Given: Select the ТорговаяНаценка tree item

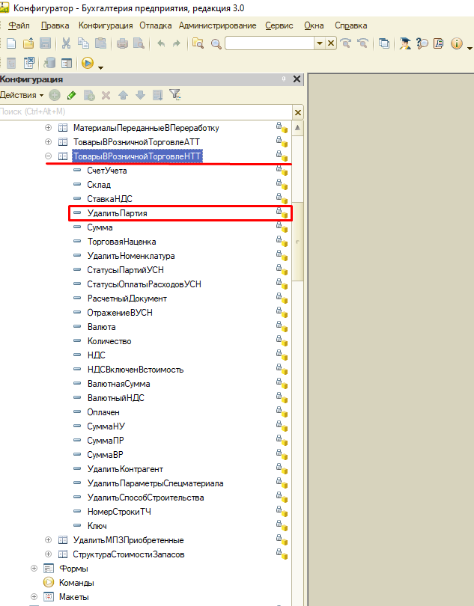Looking at the screenshot, I should [x=121, y=242].
